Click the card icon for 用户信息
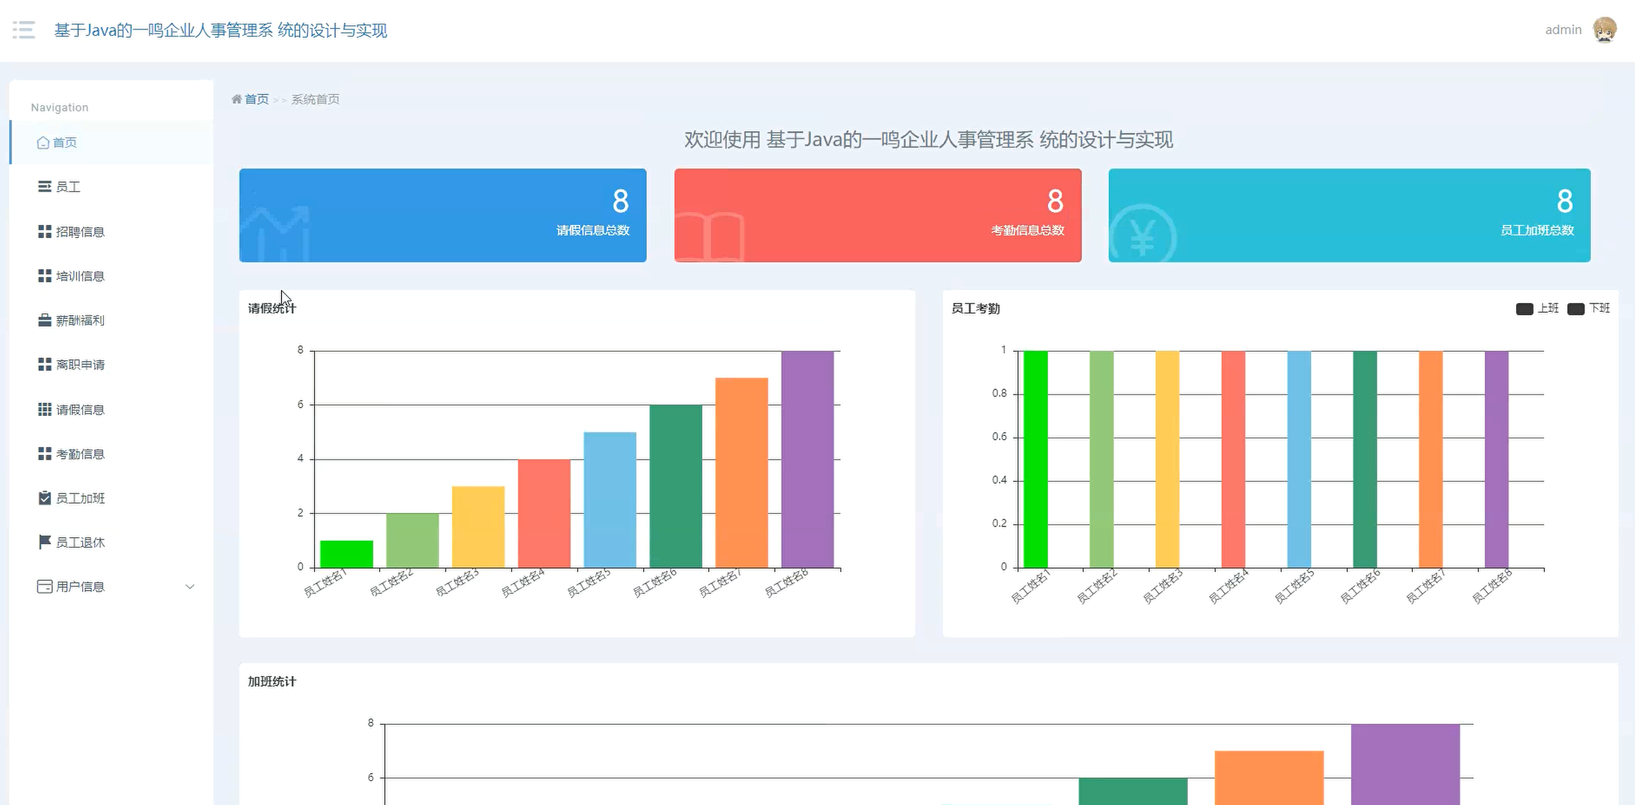 (x=44, y=586)
